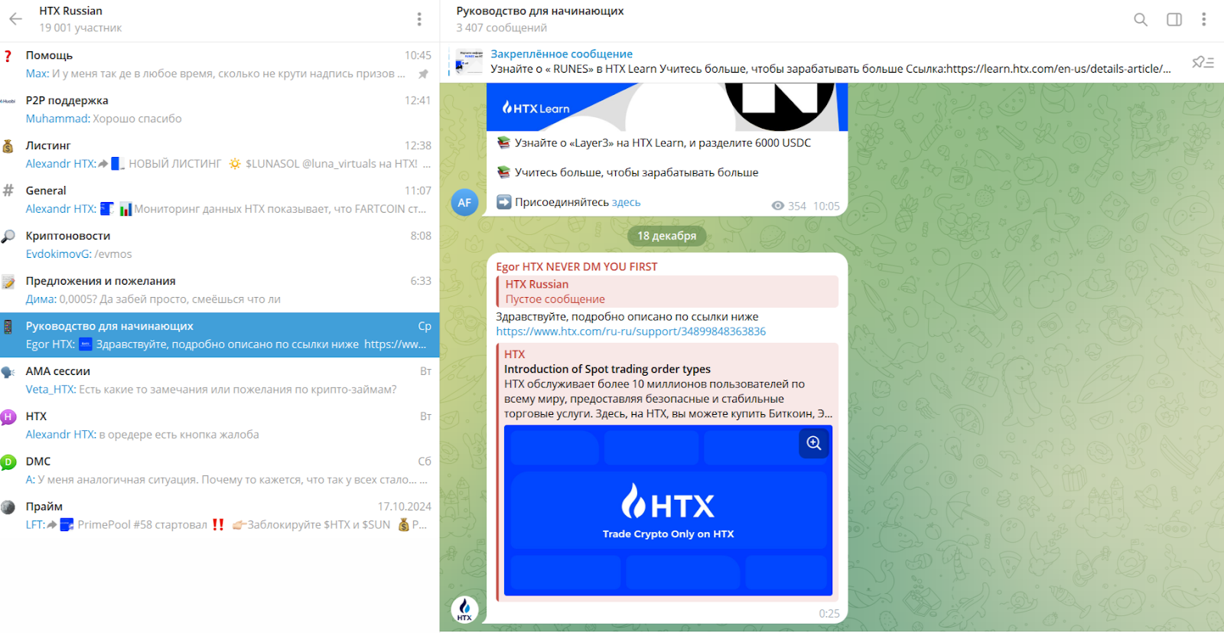
Task: Open the P2P поддержка topic
Action: point(220,109)
